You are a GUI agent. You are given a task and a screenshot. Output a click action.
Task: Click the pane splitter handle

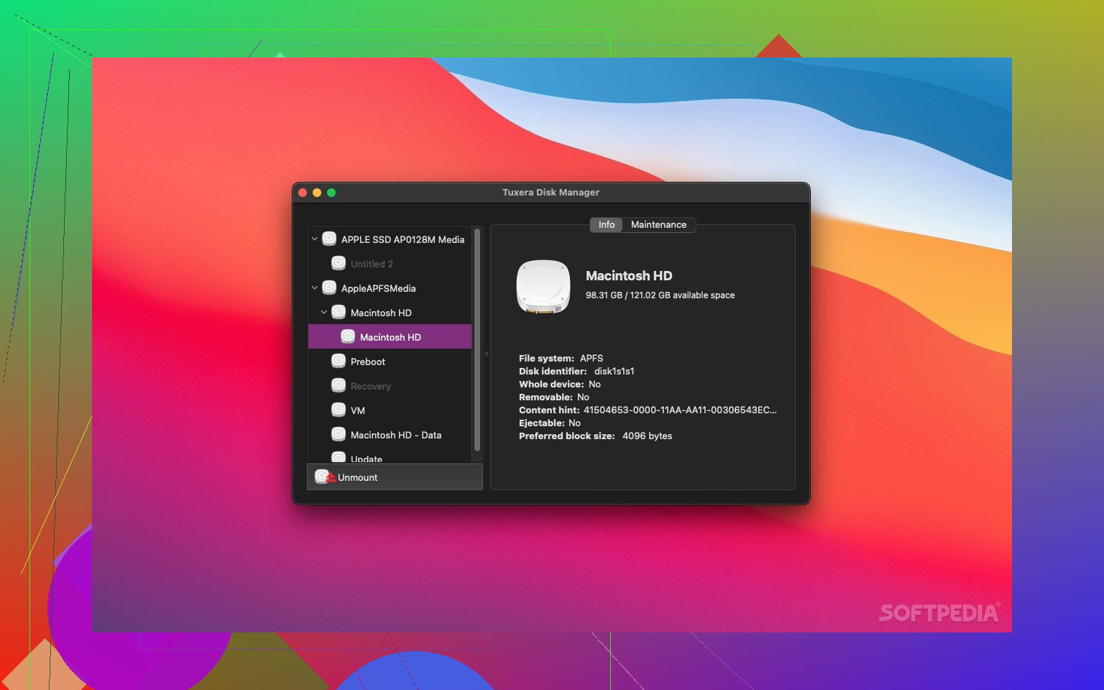pyautogui.click(x=487, y=354)
